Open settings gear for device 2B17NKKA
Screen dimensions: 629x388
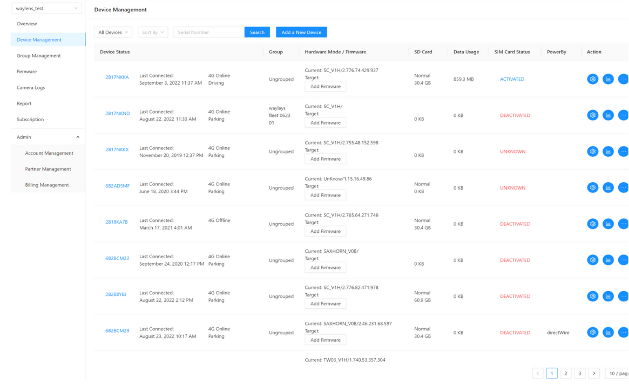(592, 79)
